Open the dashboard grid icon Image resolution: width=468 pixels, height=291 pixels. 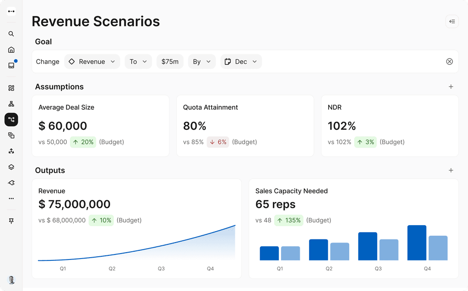(11, 87)
